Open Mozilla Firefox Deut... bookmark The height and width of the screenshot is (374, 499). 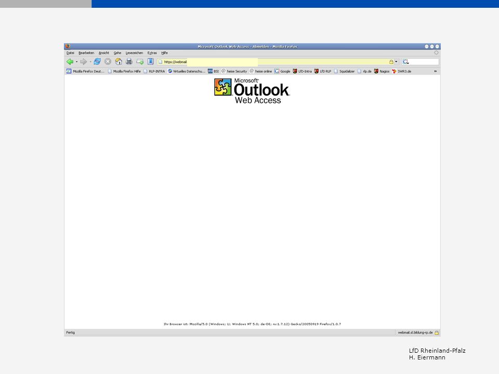(x=85, y=71)
